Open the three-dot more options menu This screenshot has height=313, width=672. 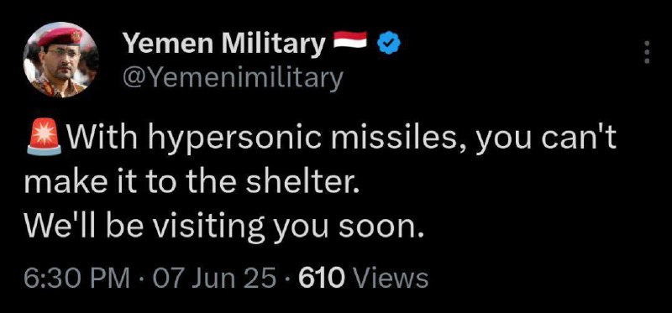coord(647,52)
